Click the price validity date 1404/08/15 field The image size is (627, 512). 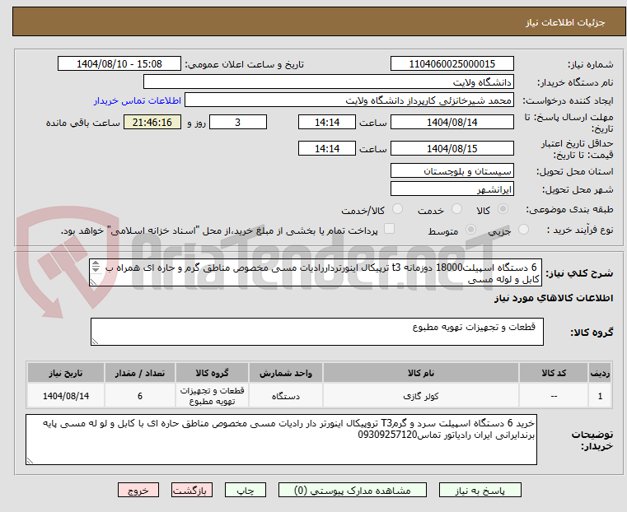(x=452, y=148)
